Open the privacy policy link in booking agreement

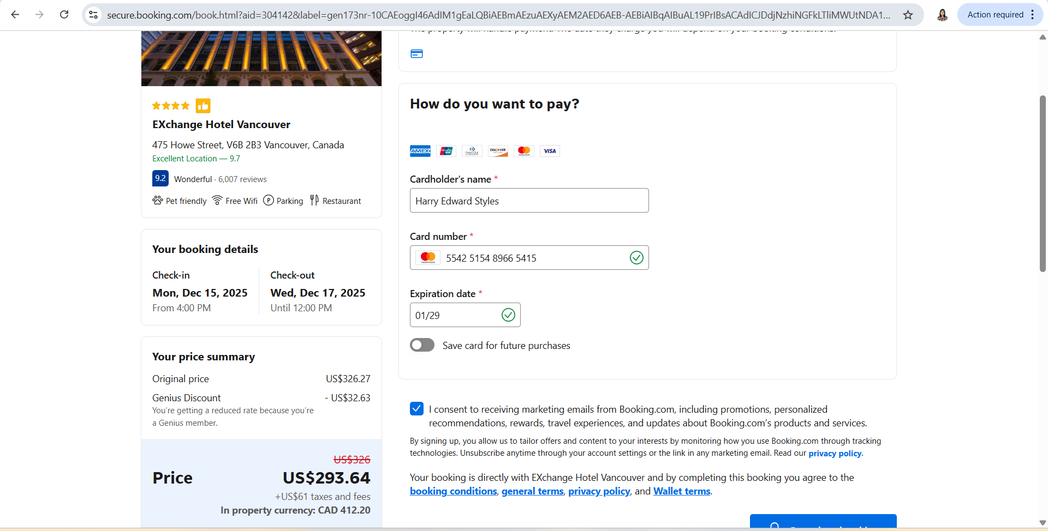[599, 491]
